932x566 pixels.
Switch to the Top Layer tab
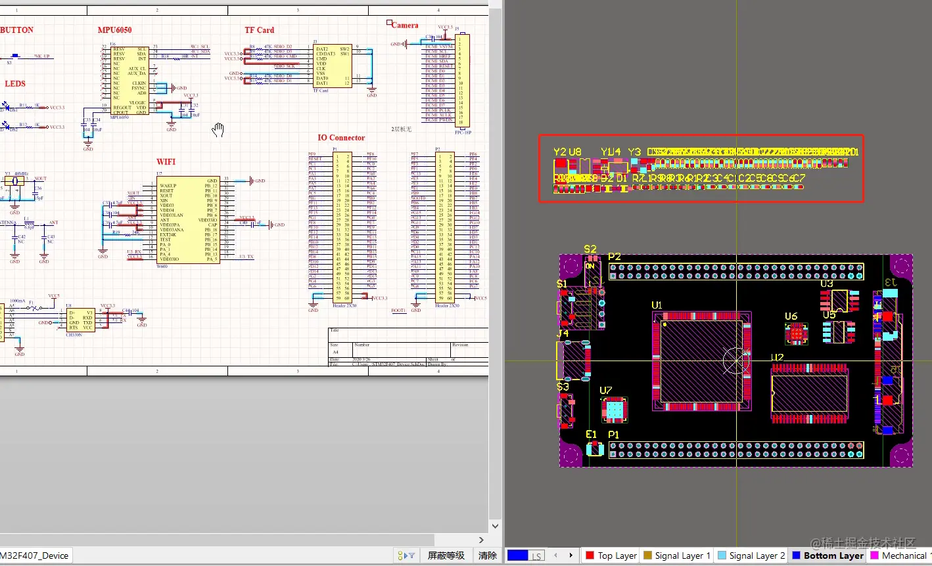coord(611,555)
